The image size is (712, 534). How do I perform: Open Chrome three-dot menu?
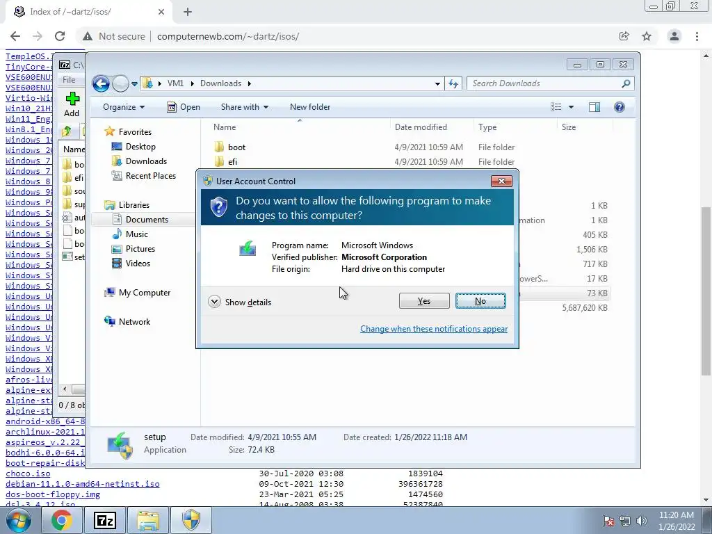[x=697, y=36]
